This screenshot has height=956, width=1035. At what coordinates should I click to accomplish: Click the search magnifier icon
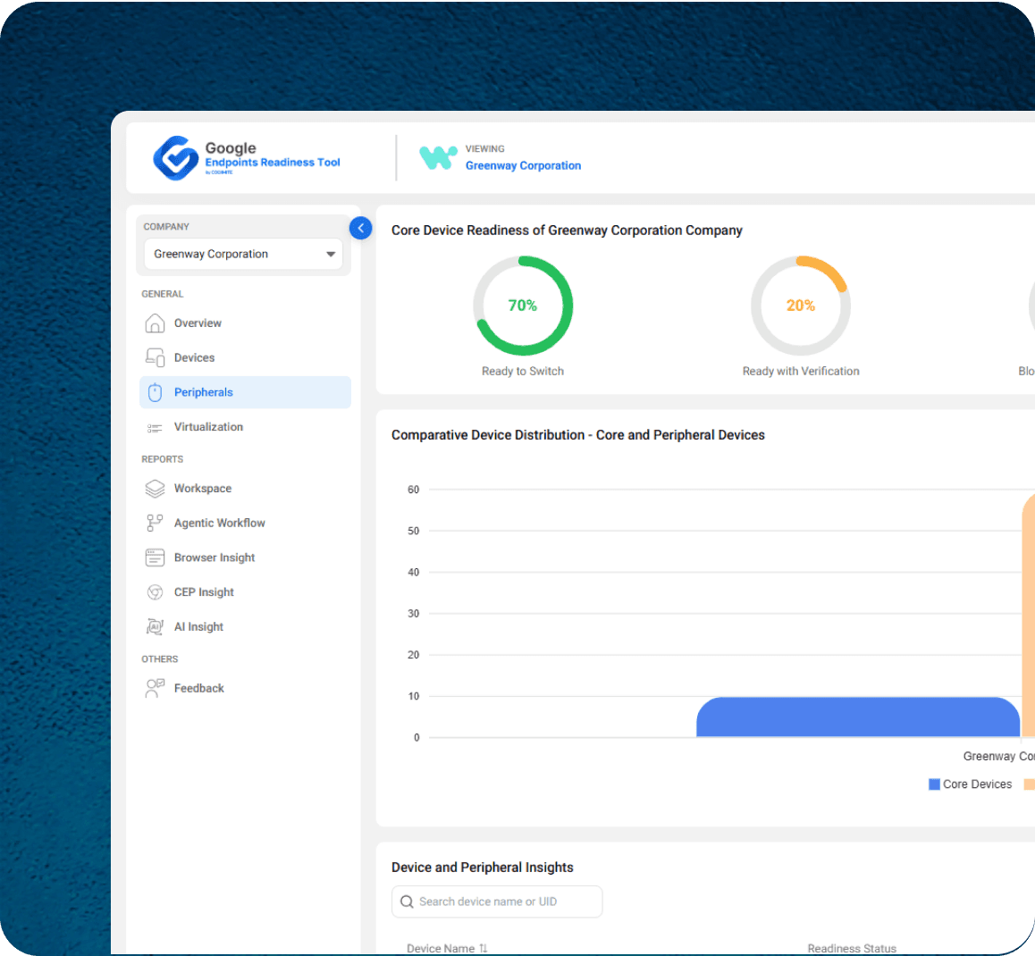click(408, 901)
